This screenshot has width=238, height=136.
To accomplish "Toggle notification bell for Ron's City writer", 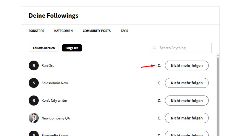I will [x=159, y=101].
